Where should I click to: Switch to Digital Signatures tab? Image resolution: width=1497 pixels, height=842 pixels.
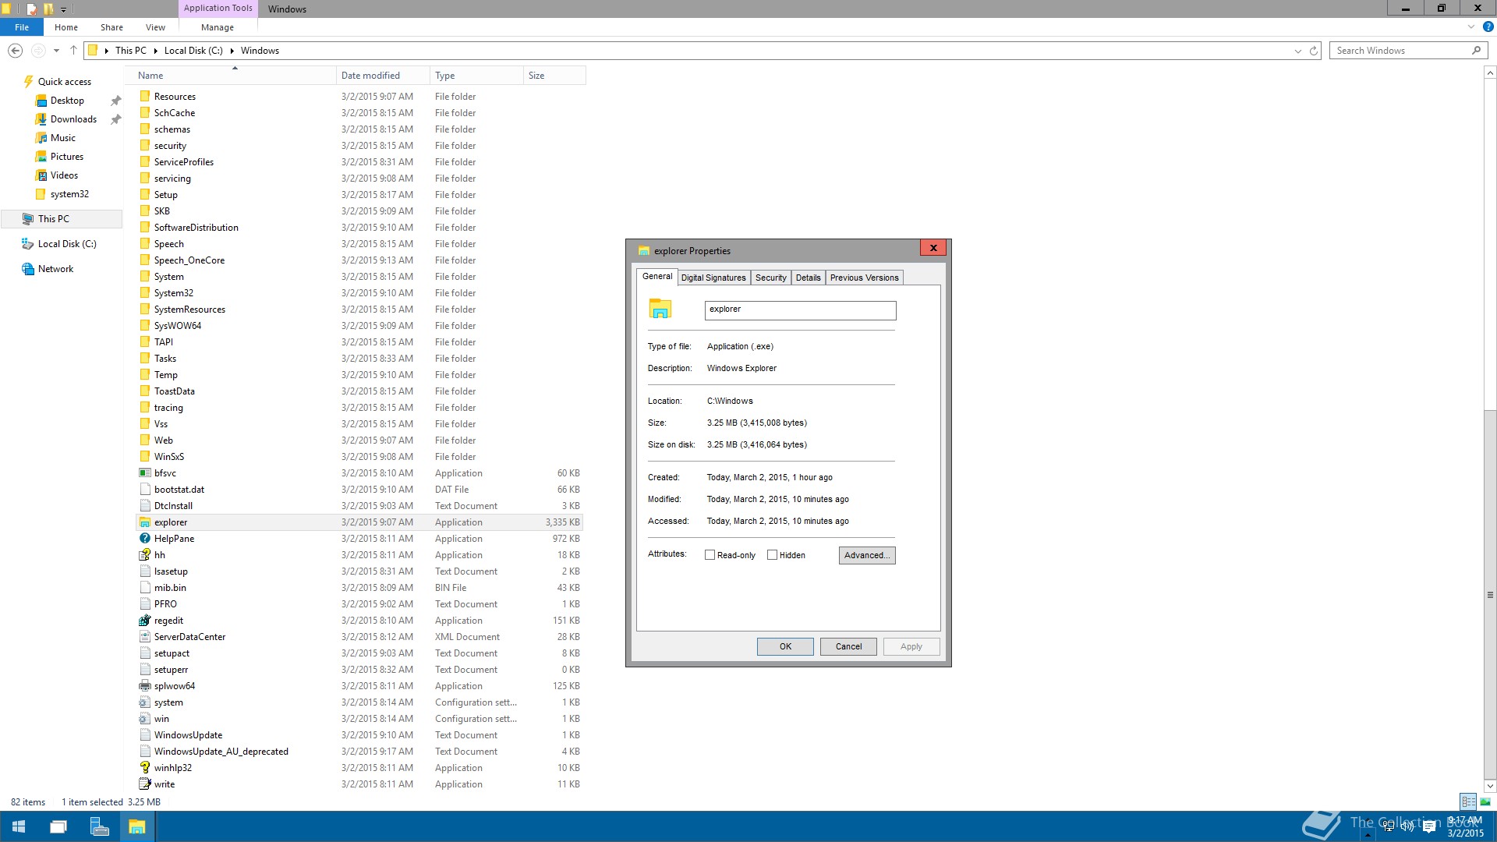click(x=713, y=278)
